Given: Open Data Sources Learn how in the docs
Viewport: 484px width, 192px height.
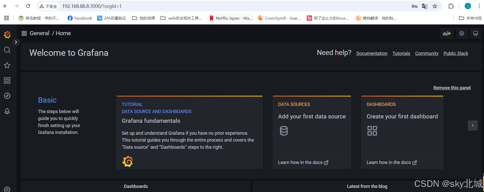Looking at the screenshot, I should pyautogui.click(x=303, y=162).
